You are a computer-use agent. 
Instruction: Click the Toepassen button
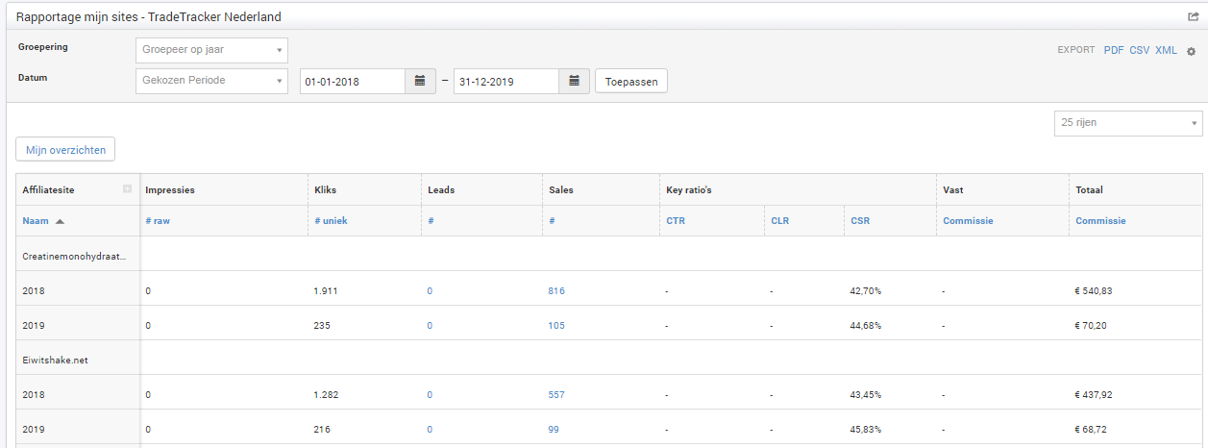pos(631,82)
